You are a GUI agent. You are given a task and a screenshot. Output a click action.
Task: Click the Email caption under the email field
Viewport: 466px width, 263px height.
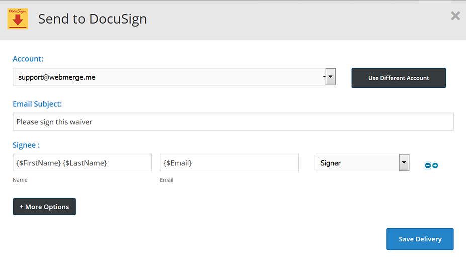(167, 180)
